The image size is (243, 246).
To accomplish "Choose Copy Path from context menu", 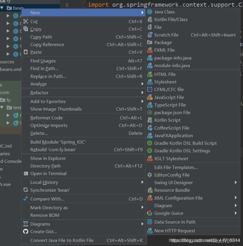I will pyautogui.click(x=83, y=37).
